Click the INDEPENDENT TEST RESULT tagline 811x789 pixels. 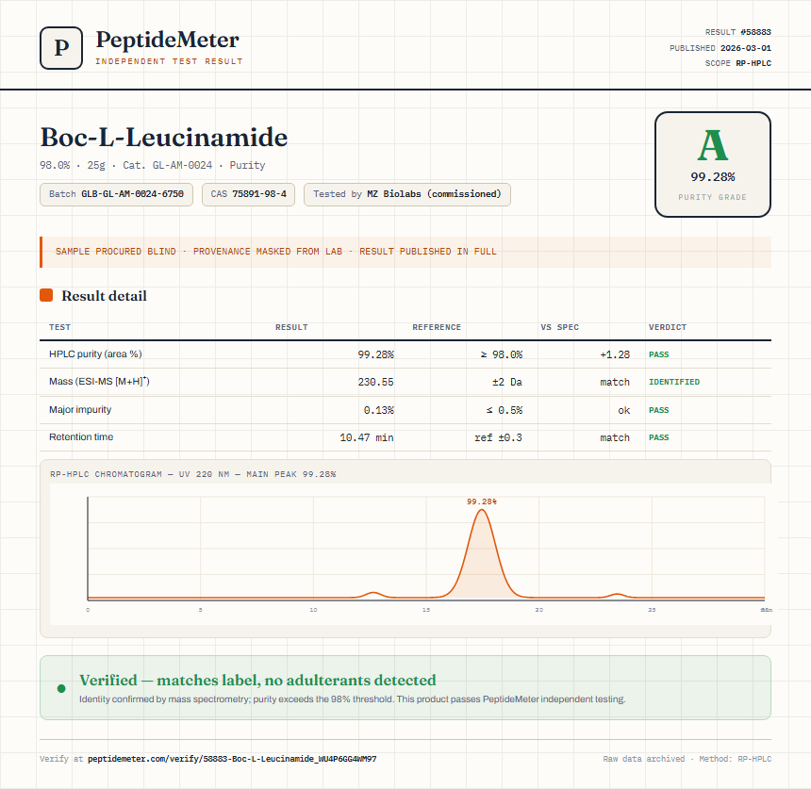(169, 61)
